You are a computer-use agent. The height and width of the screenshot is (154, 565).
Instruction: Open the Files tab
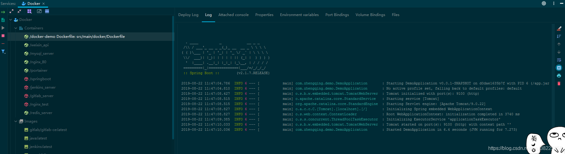click(x=395, y=15)
